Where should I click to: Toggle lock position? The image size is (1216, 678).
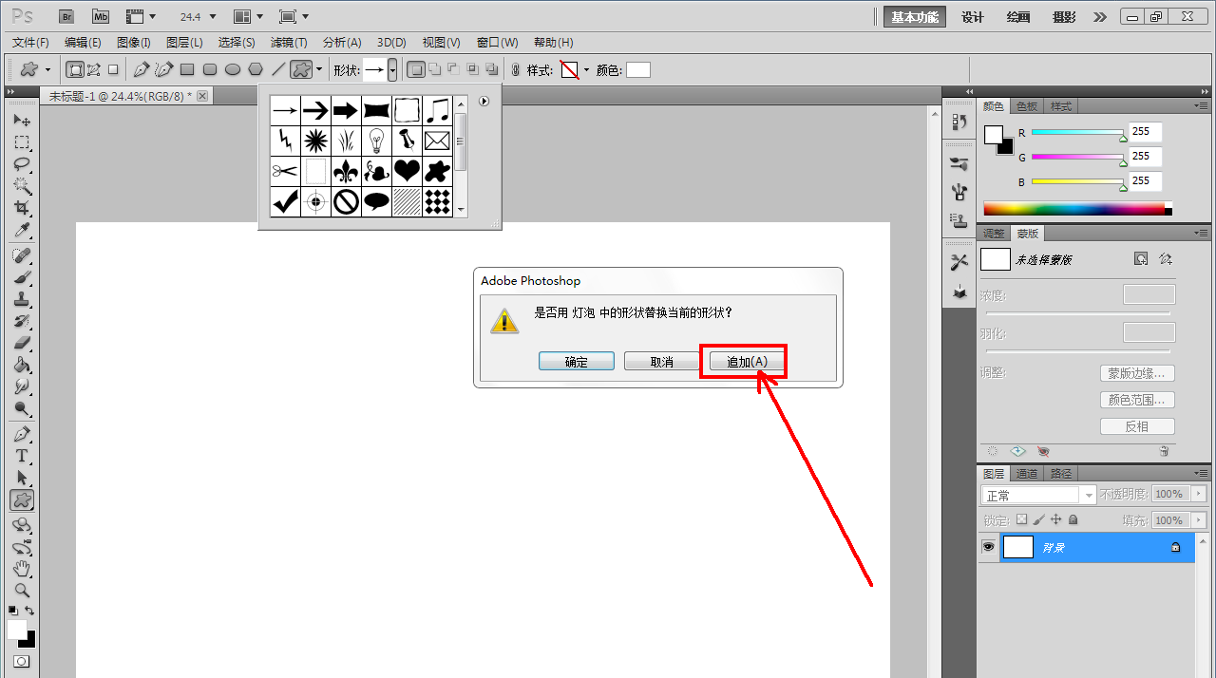tap(1055, 520)
